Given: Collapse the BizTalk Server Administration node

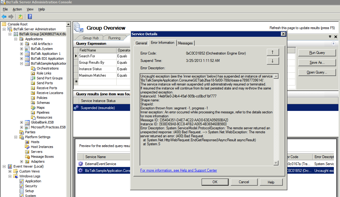Looking at the screenshot, I should pos(4,29).
